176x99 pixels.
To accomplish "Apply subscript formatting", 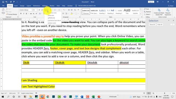I will 34,13.
